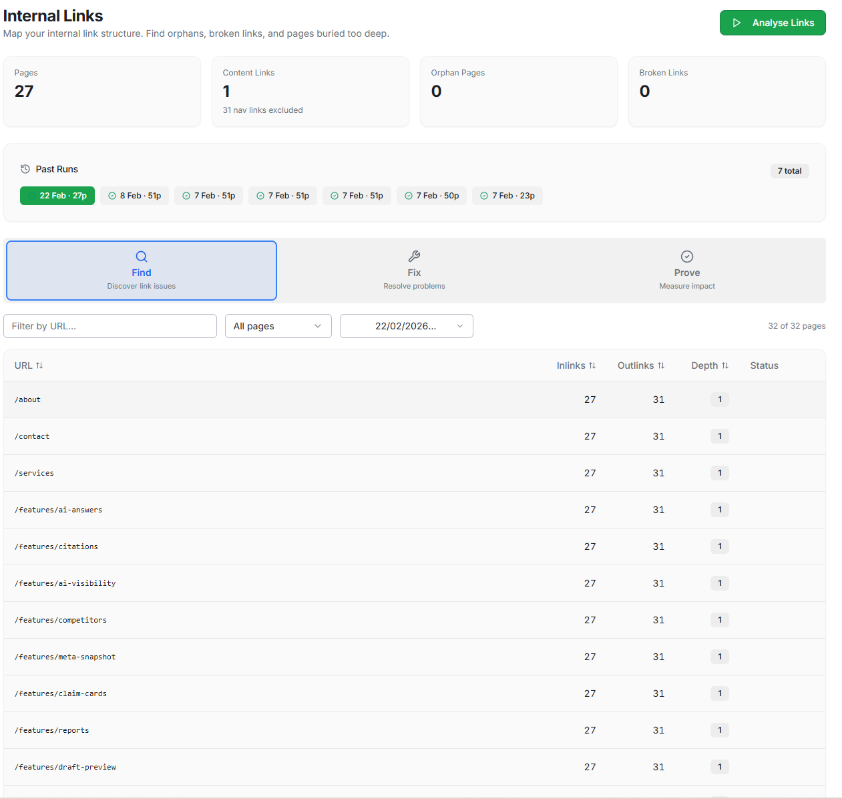Switch to the Prove tab
The width and height of the screenshot is (842, 799).
click(x=686, y=271)
